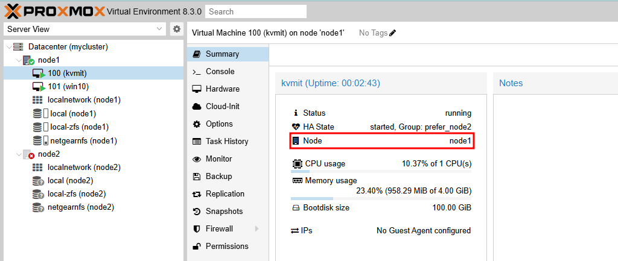The image size is (618, 261).
Task: Collapse the Datacenter (mycluster) tree node
Action: point(8,47)
